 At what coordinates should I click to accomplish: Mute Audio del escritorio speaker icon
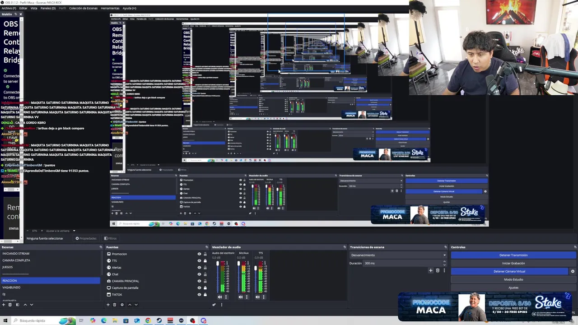pyautogui.click(x=220, y=297)
